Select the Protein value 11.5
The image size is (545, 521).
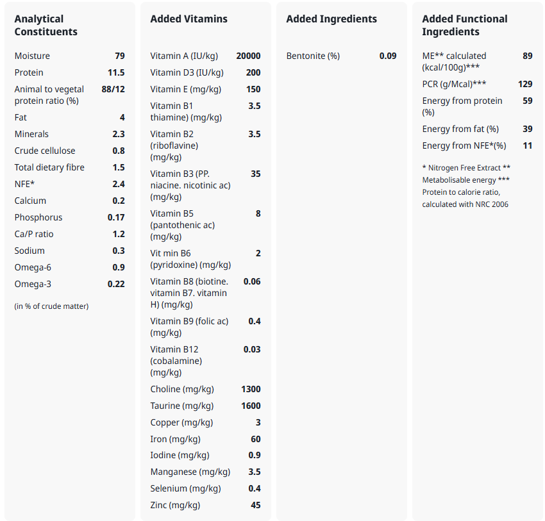click(x=117, y=73)
